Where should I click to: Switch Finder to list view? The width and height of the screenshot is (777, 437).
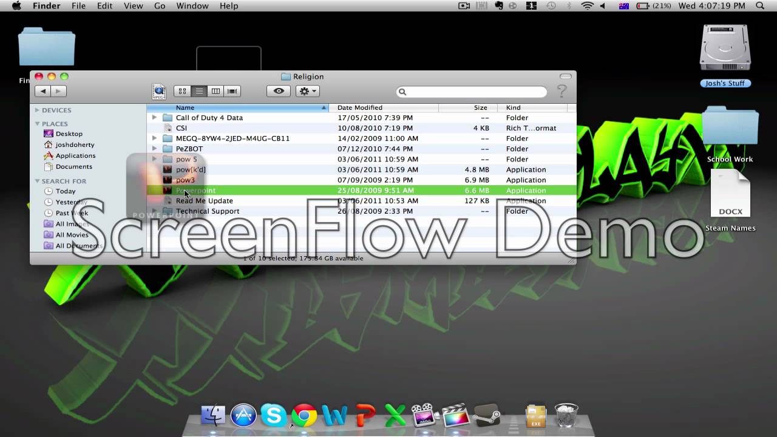[x=199, y=91]
